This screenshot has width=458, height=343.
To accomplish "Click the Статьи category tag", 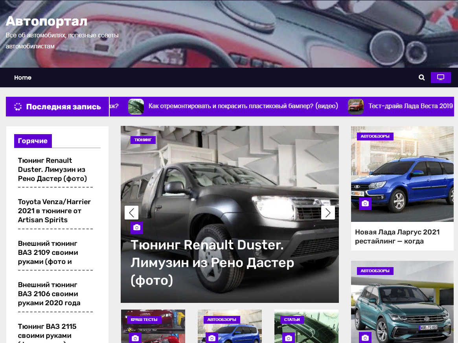I will pos(292,320).
